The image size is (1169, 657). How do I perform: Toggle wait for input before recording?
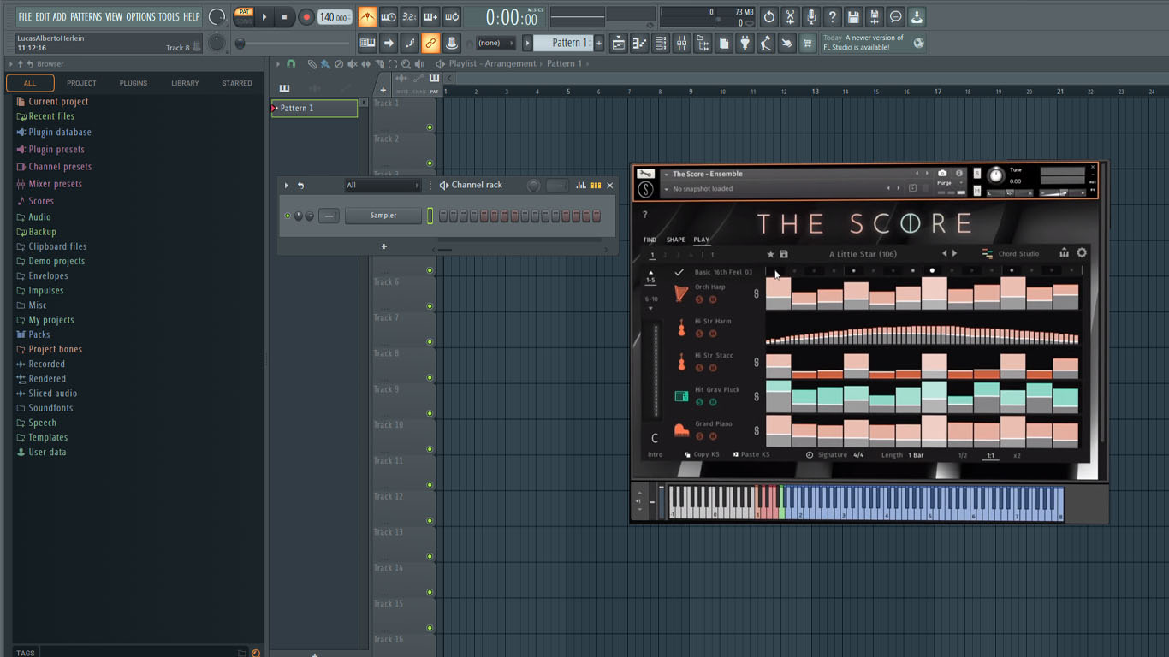point(389,17)
